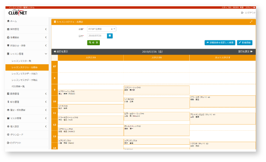The image size is (266, 162).
Task: Open the store selection dropdown
Action: [101, 29]
